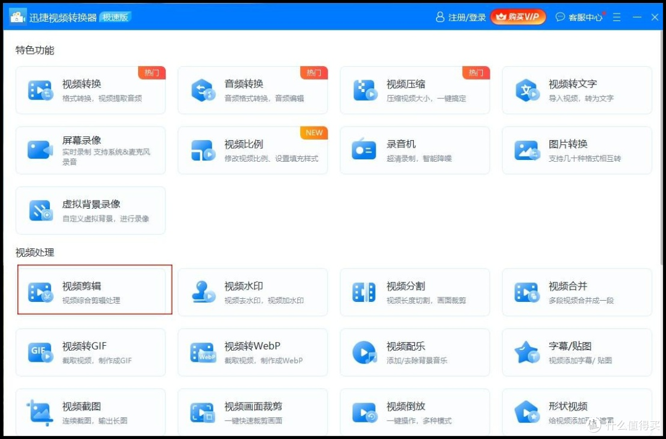
Task: Click the 视频画面裁剪 icon
Action: [203, 412]
